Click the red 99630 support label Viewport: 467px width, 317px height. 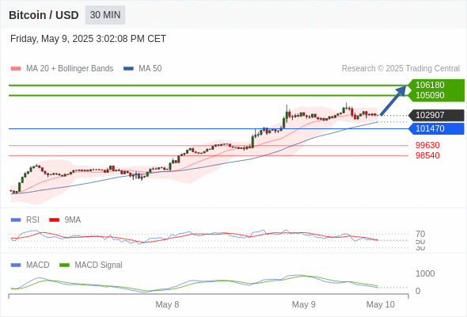pyautogui.click(x=427, y=145)
